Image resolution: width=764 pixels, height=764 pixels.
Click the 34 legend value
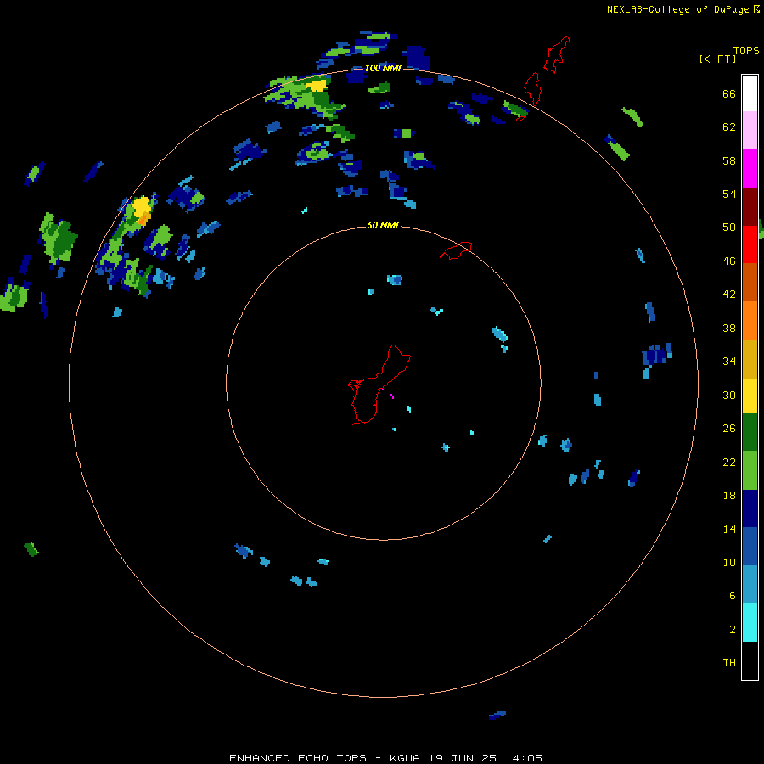click(729, 362)
